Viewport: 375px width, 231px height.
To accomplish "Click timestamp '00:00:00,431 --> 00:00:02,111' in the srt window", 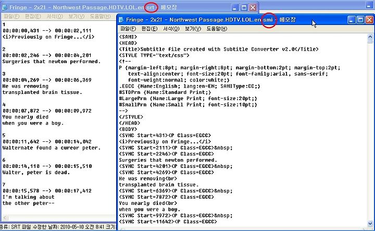I will (x=47, y=31).
